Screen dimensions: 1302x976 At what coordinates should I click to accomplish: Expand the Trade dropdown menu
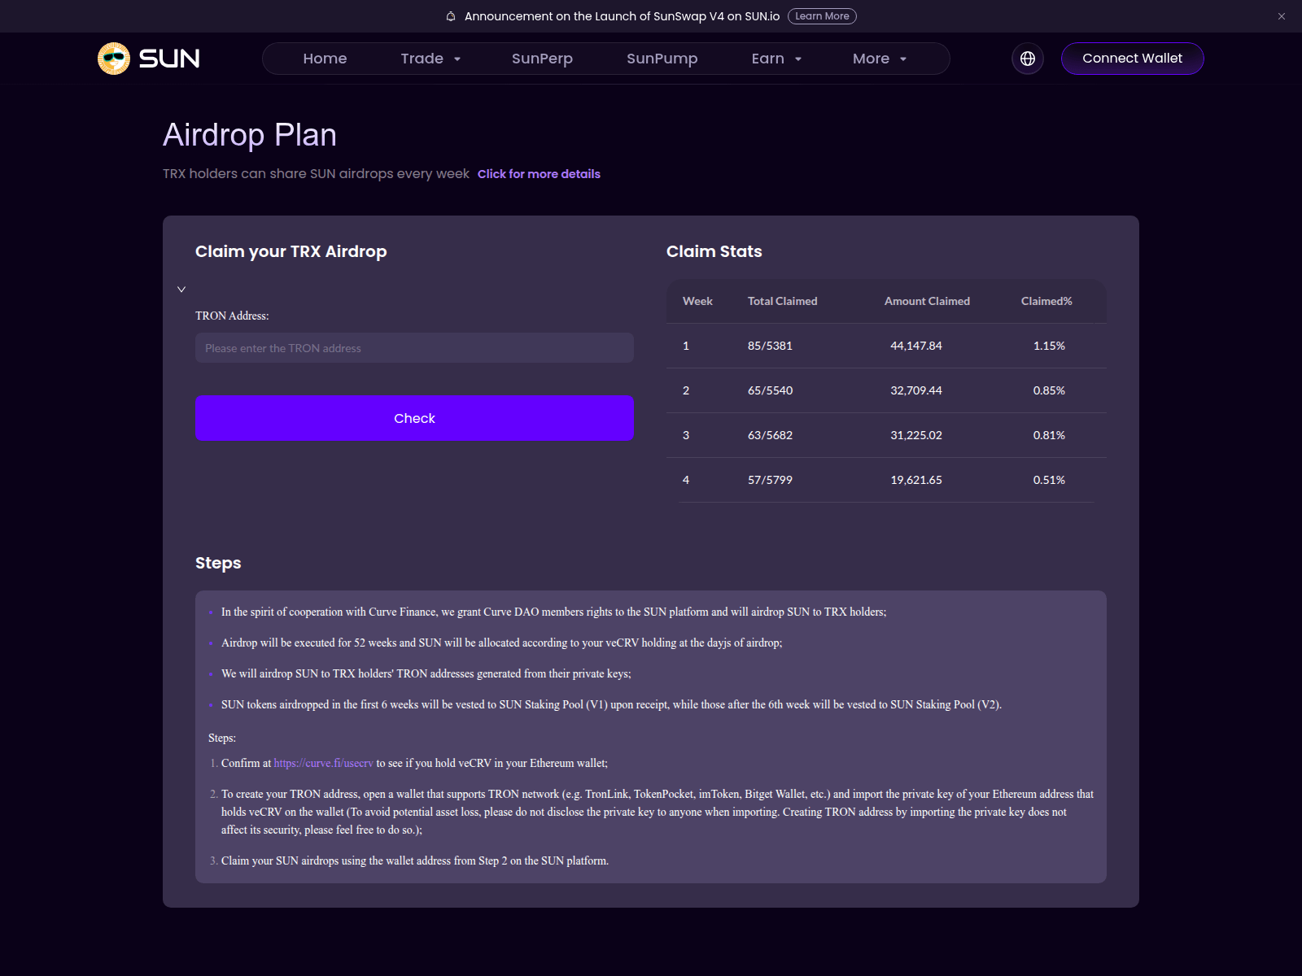click(x=430, y=59)
